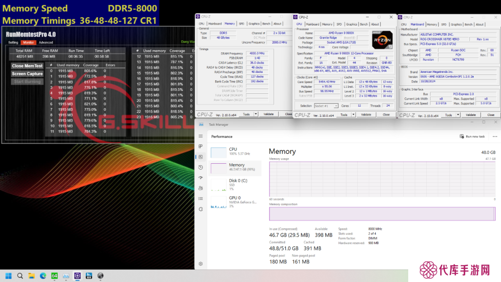The image size is (501, 282).
Task: Click coverage 805.6% in memtest row 0
Action: click(90, 71)
